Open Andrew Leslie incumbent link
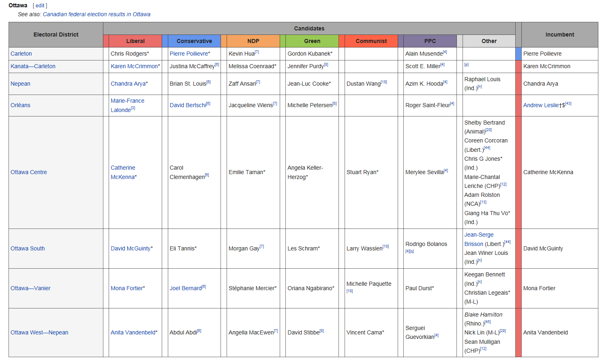This screenshot has height=360, width=602. 541,105
